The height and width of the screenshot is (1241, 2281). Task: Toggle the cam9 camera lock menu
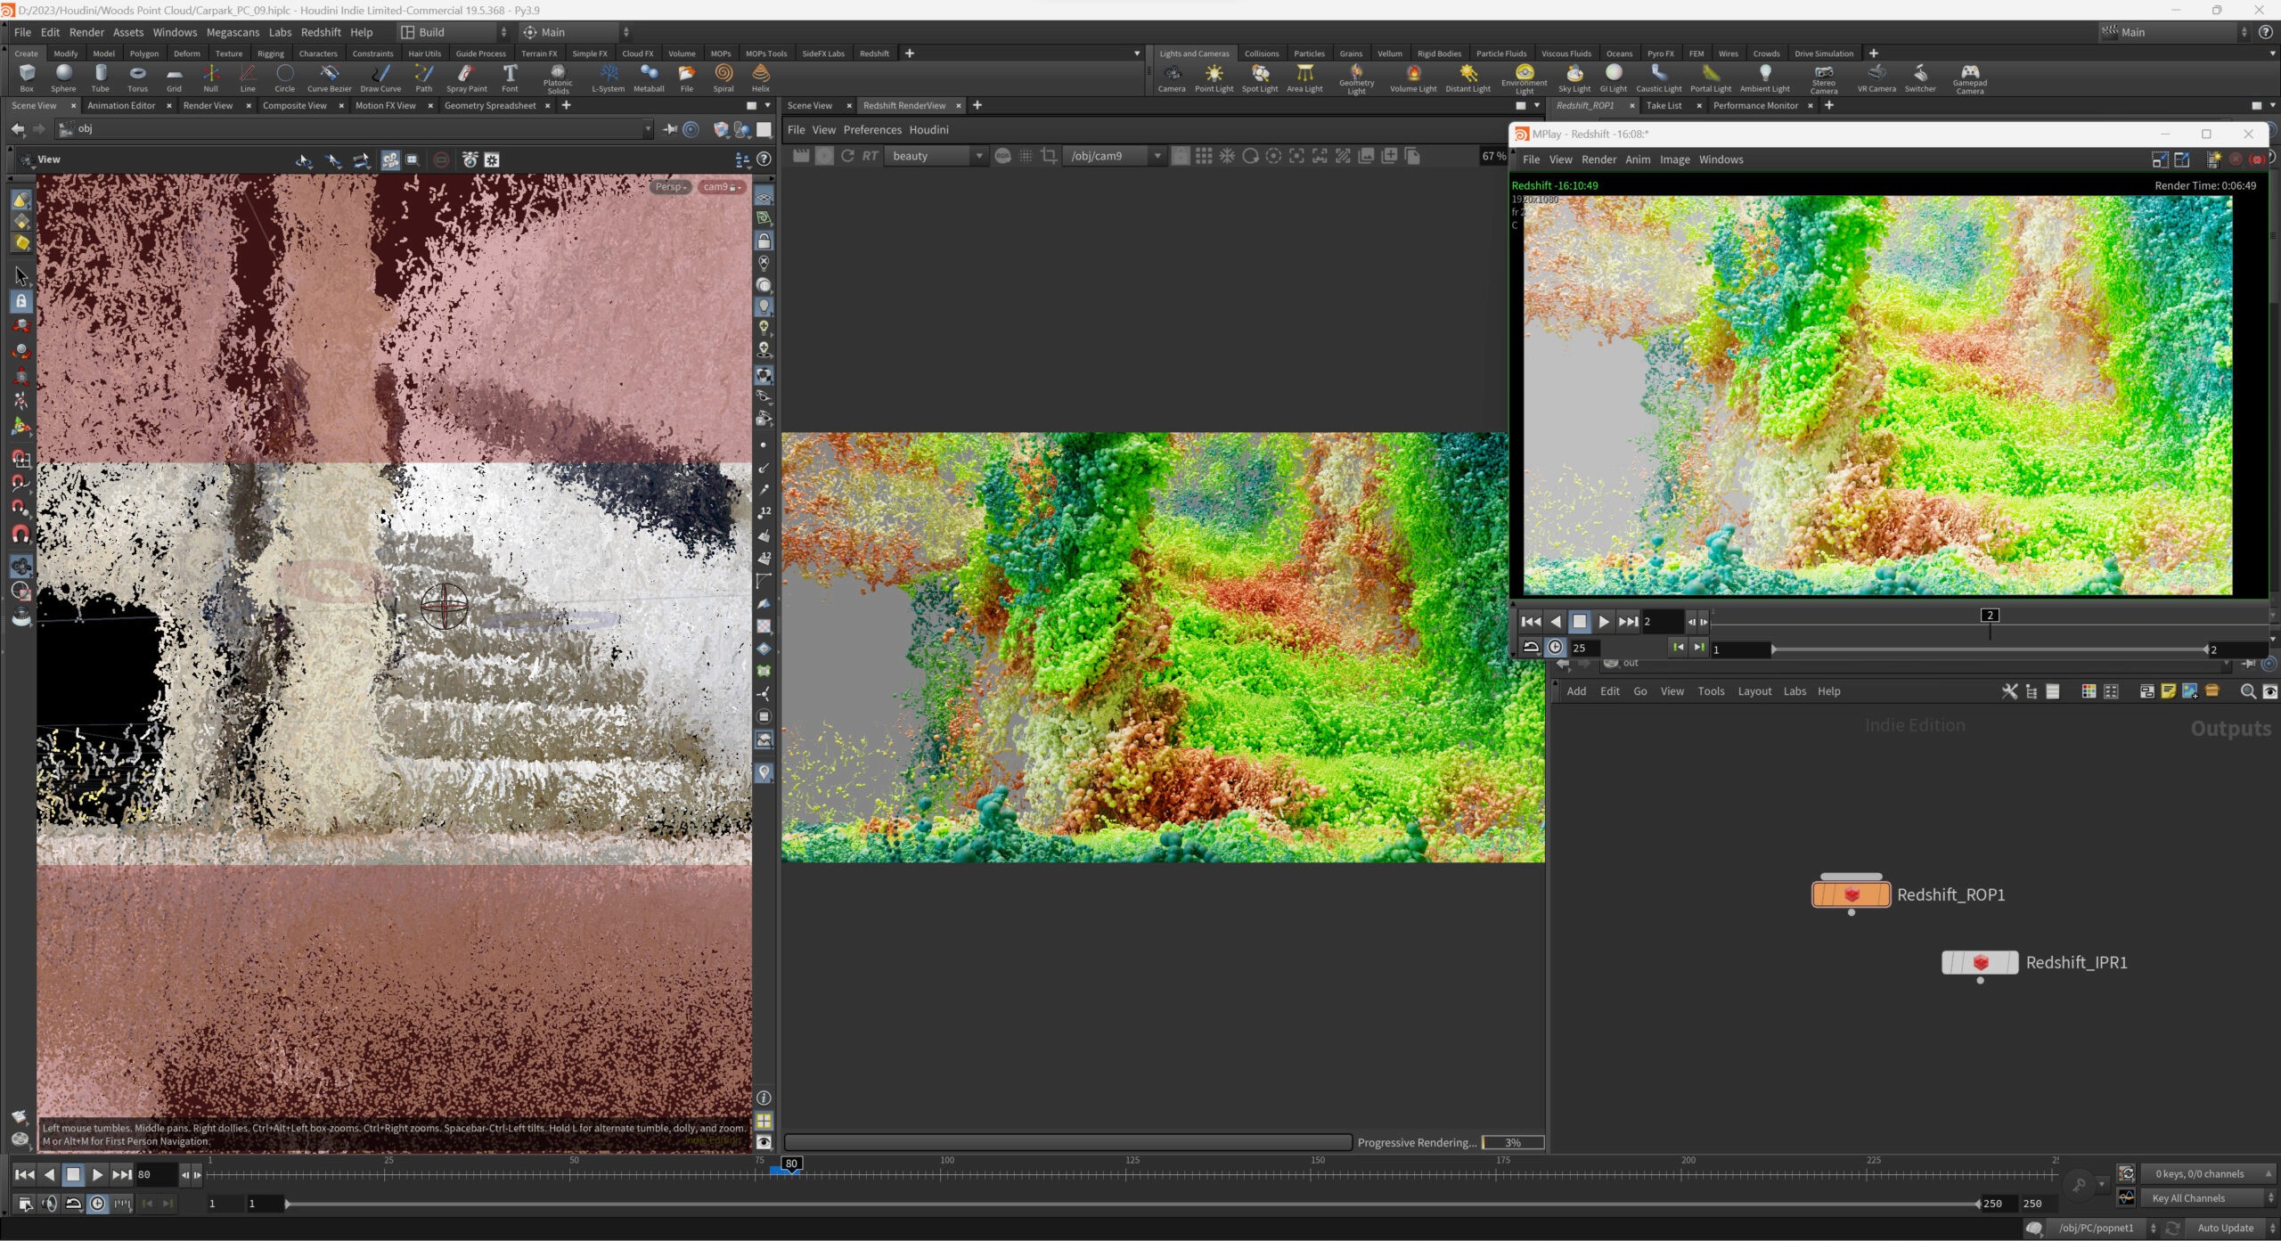coord(722,187)
